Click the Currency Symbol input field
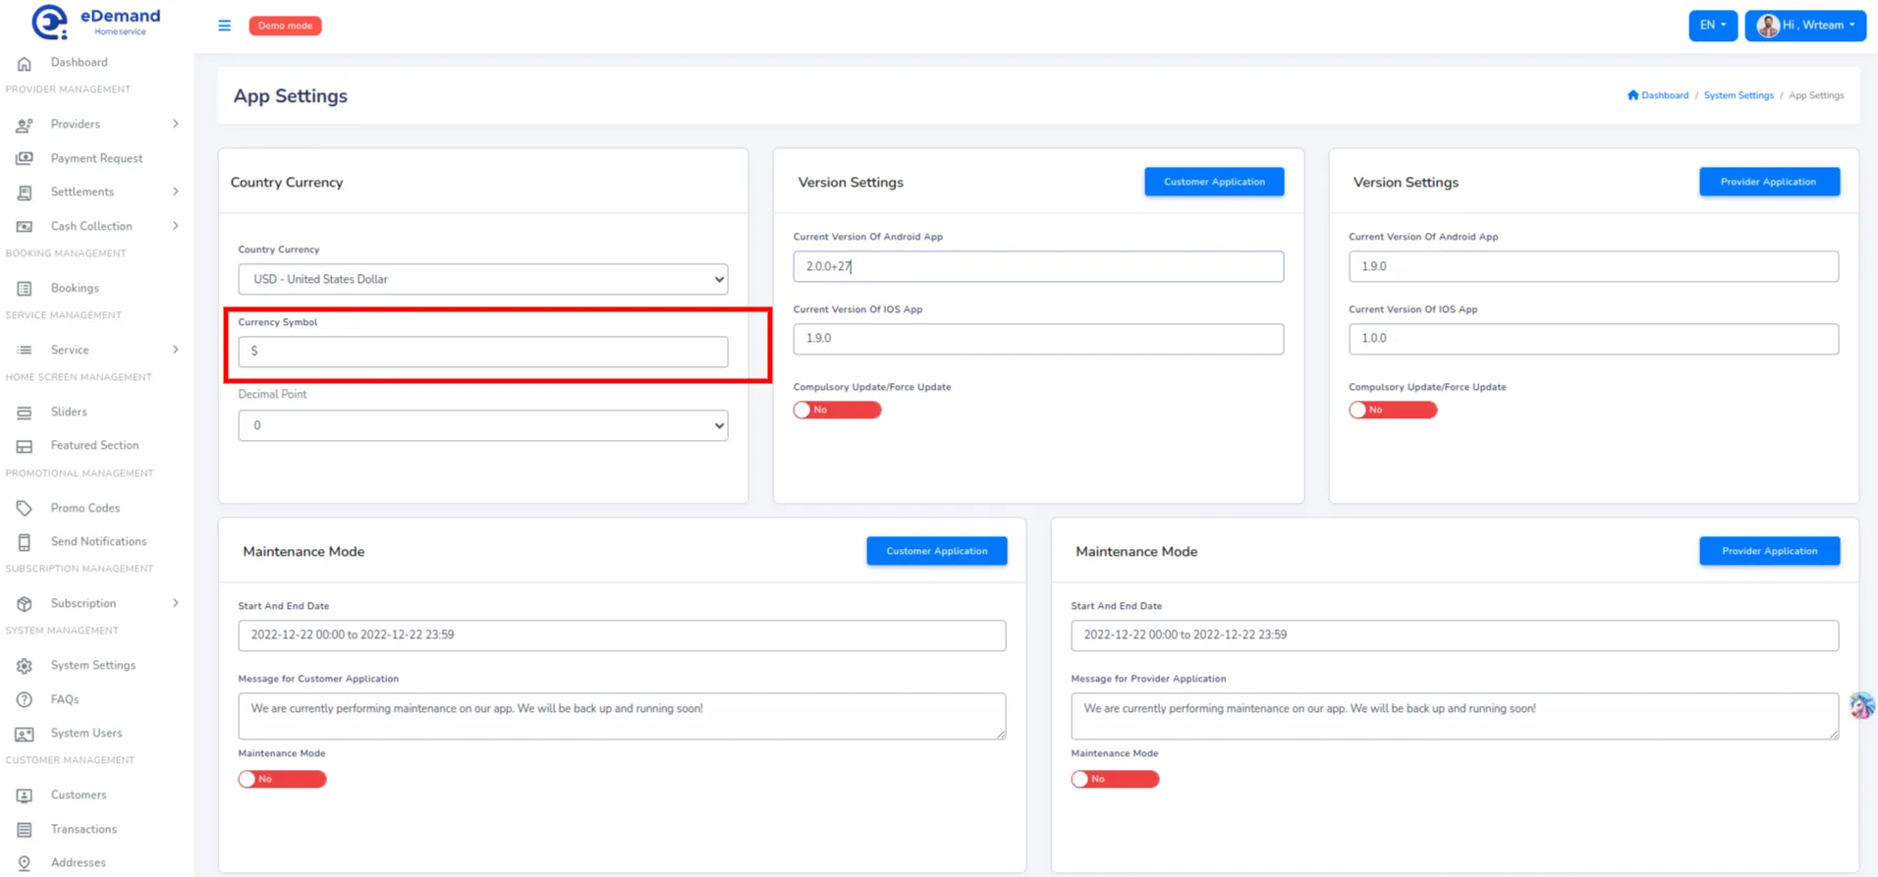The image size is (1878, 877). pyautogui.click(x=482, y=352)
